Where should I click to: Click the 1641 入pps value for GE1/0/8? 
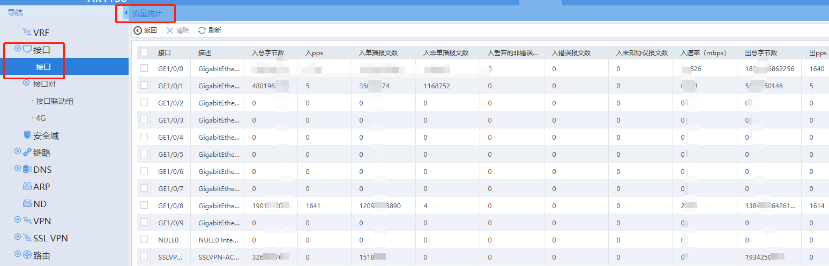(x=313, y=206)
